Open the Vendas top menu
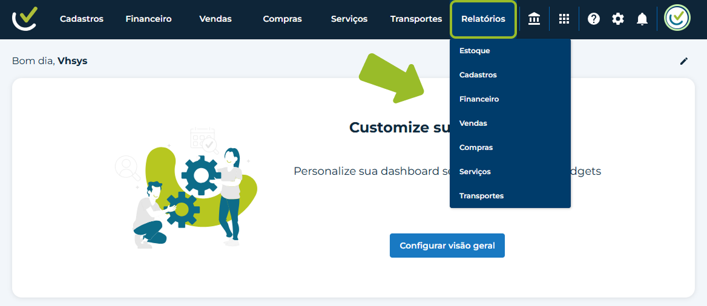Image resolution: width=707 pixels, height=306 pixels. point(215,19)
